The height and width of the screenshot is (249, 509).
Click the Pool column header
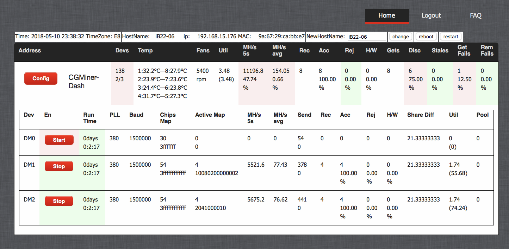483,115
